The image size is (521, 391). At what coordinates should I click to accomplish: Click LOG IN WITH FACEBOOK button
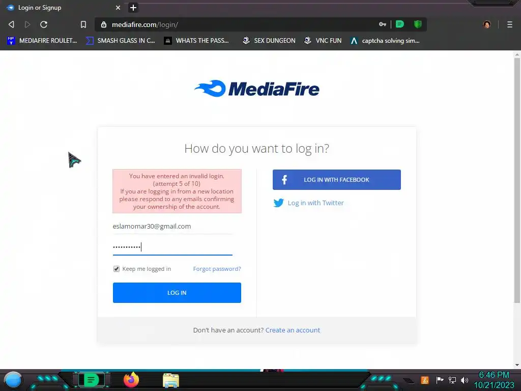click(x=337, y=180)
